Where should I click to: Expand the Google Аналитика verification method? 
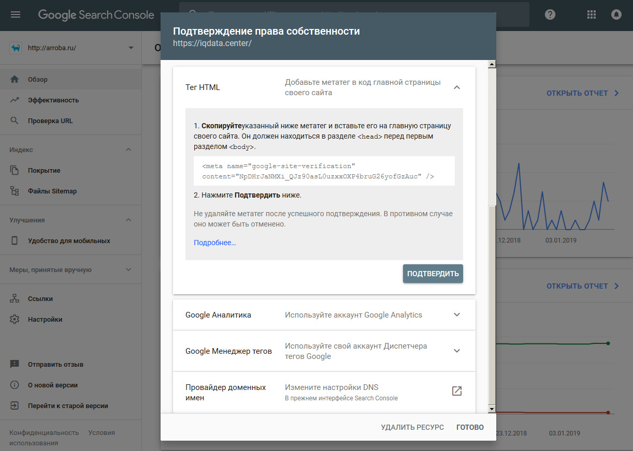457,314
